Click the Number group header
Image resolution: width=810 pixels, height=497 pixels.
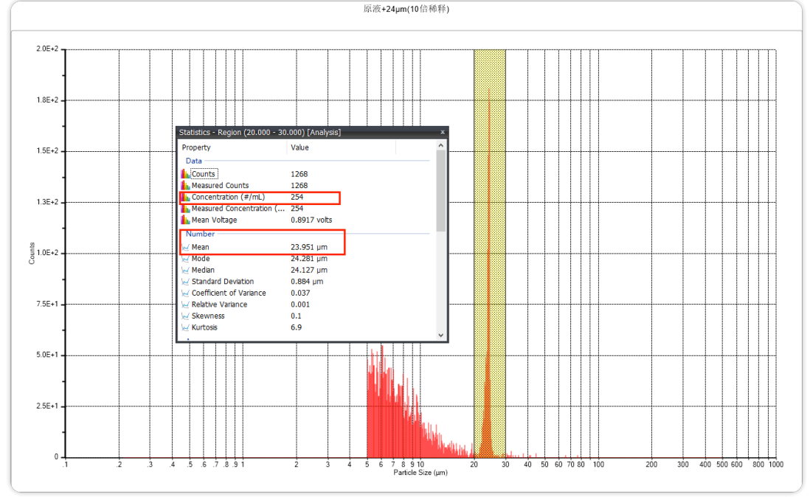(200, 234)
